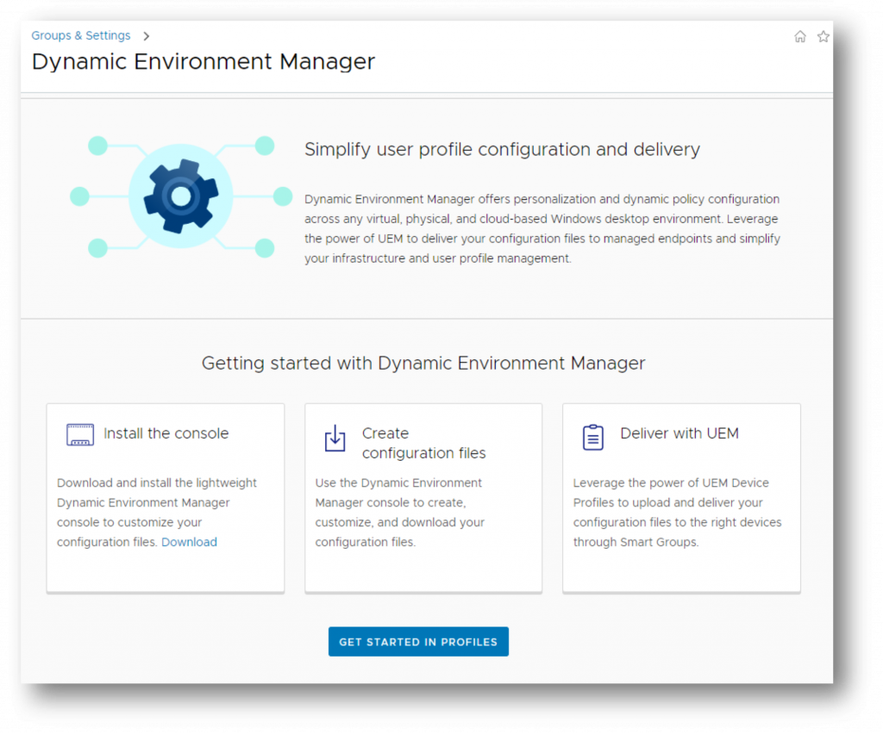Select the 'Deliver with UEM' card title
883x734 pixels.
[679, 433]
